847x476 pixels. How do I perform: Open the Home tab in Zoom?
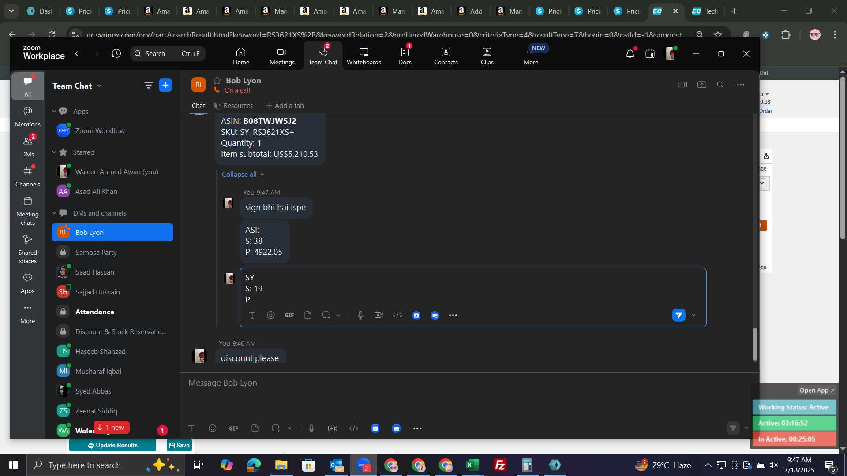[x=241, y=56]
